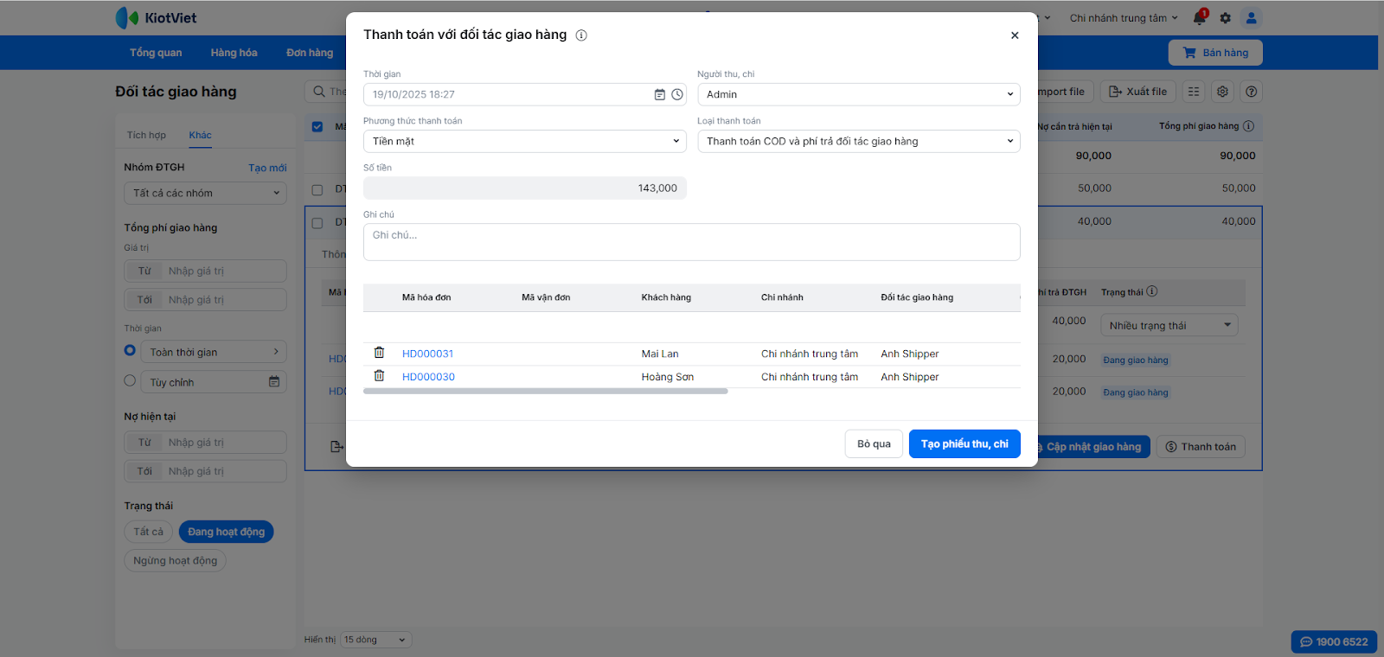Open the Tổng quan menu

click(x=156, y=53)
